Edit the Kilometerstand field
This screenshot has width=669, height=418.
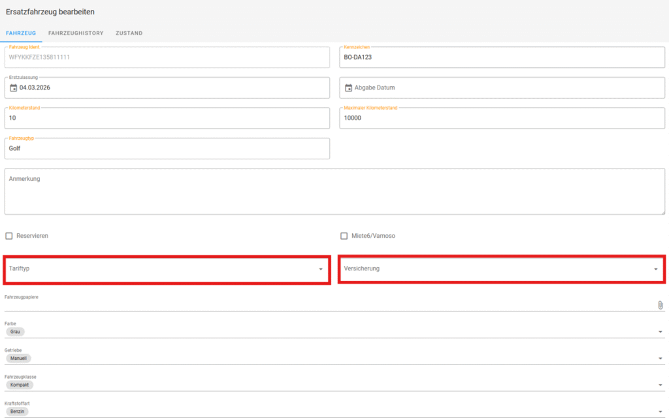[x=167, y=118]
